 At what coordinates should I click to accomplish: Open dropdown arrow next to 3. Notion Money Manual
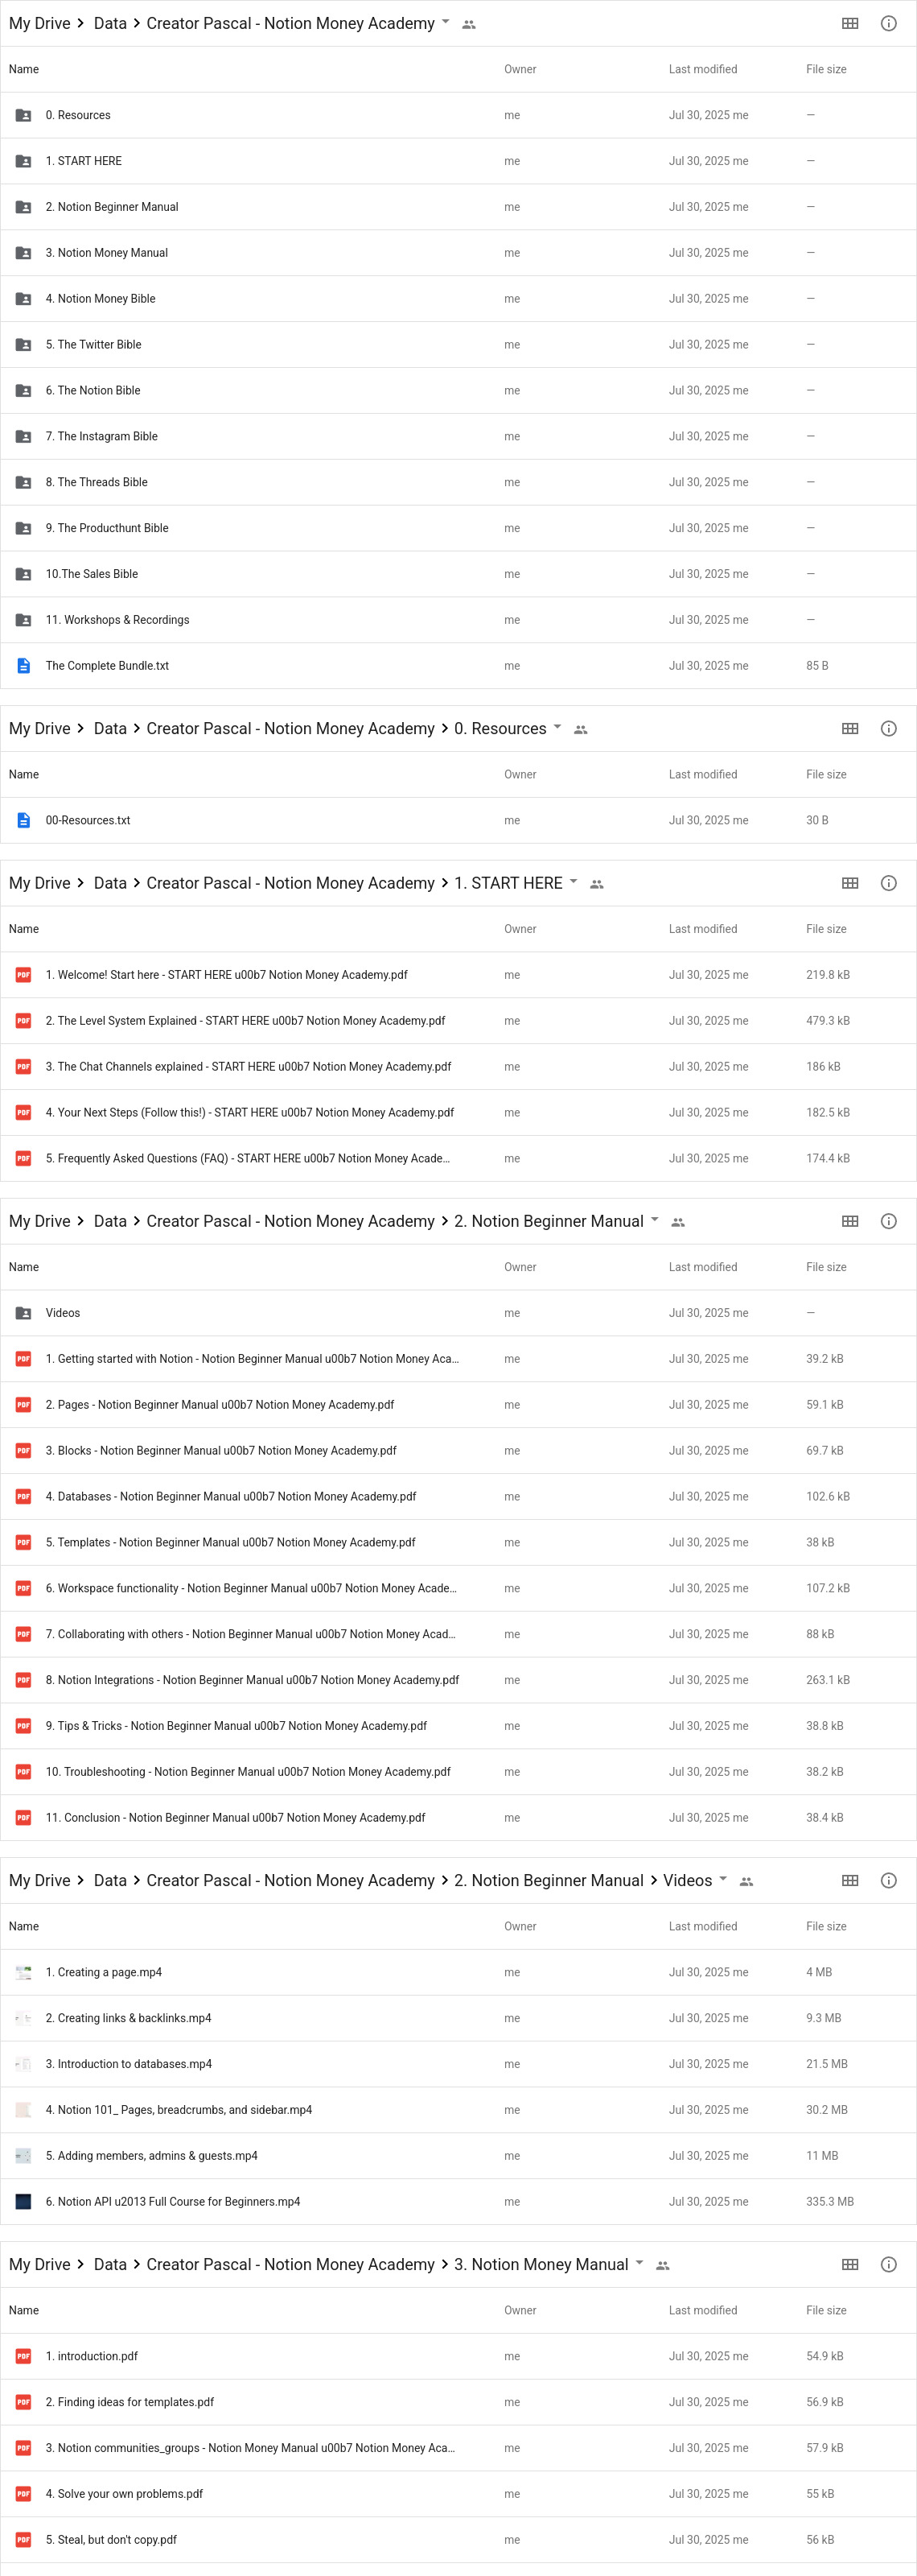point(639,2263)
